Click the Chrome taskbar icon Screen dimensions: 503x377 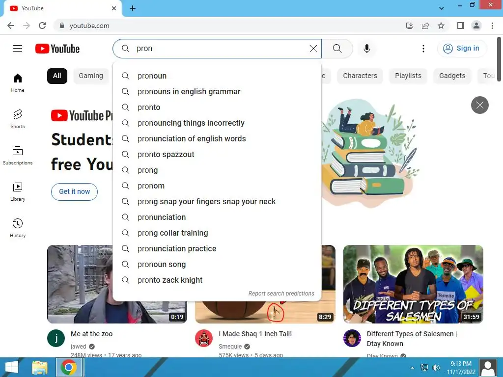click(69, 367)
